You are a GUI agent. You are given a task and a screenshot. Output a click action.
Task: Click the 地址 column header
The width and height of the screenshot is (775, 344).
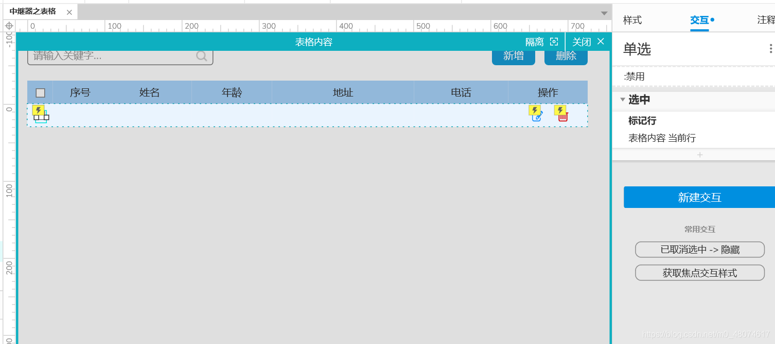[343, 92]
